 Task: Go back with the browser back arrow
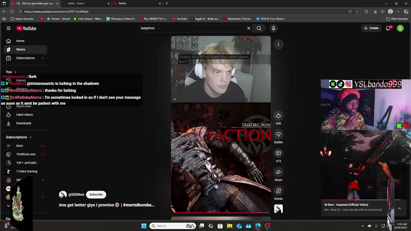pyautogui.click(x=4, y=12)
